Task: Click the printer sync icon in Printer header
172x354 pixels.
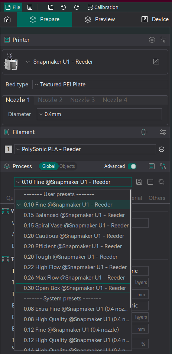Action: pos(152,40)
